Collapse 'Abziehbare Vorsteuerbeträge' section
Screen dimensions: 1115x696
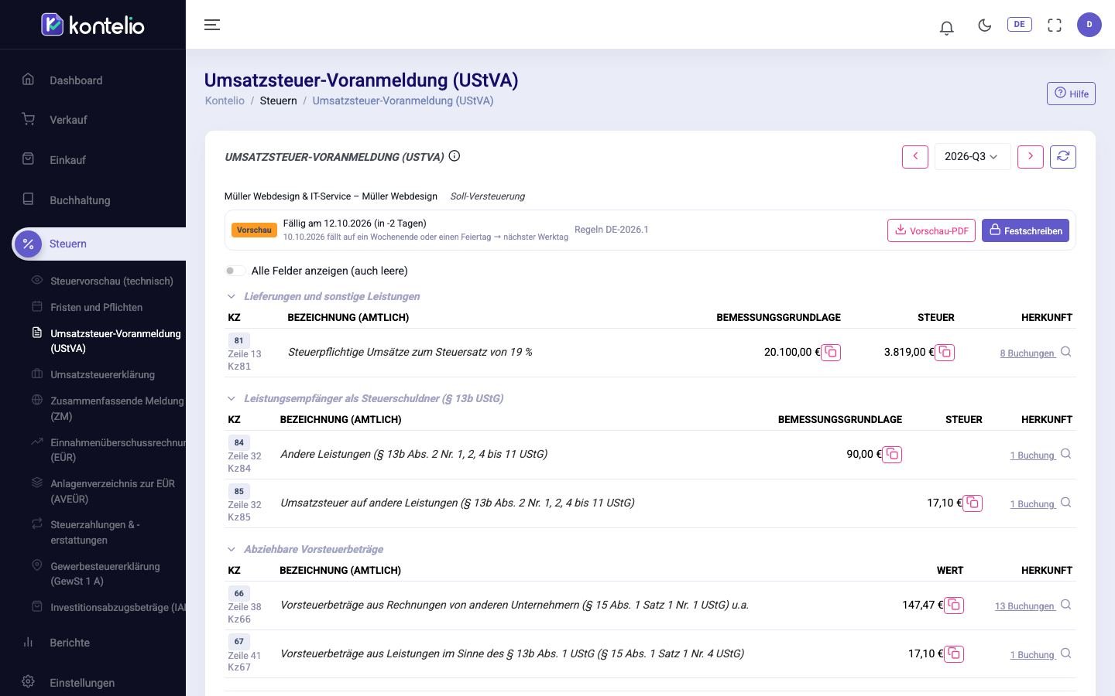(x=231, y=549)
